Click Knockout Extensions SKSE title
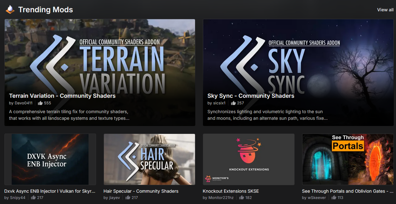 [231, 191]
